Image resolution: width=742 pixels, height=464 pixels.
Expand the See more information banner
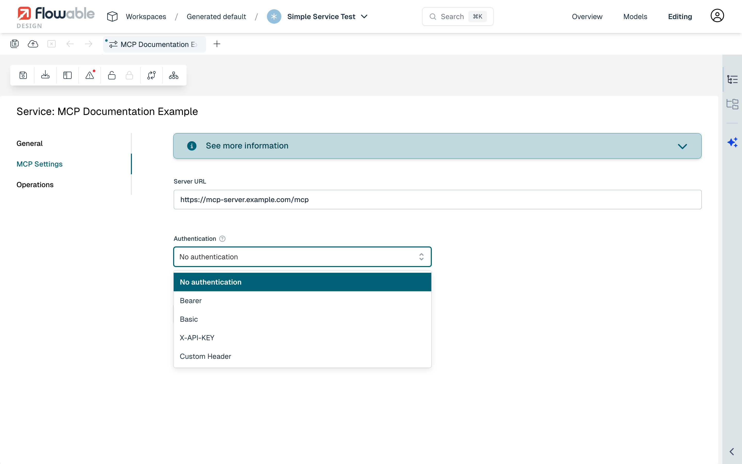coord(682,146)
